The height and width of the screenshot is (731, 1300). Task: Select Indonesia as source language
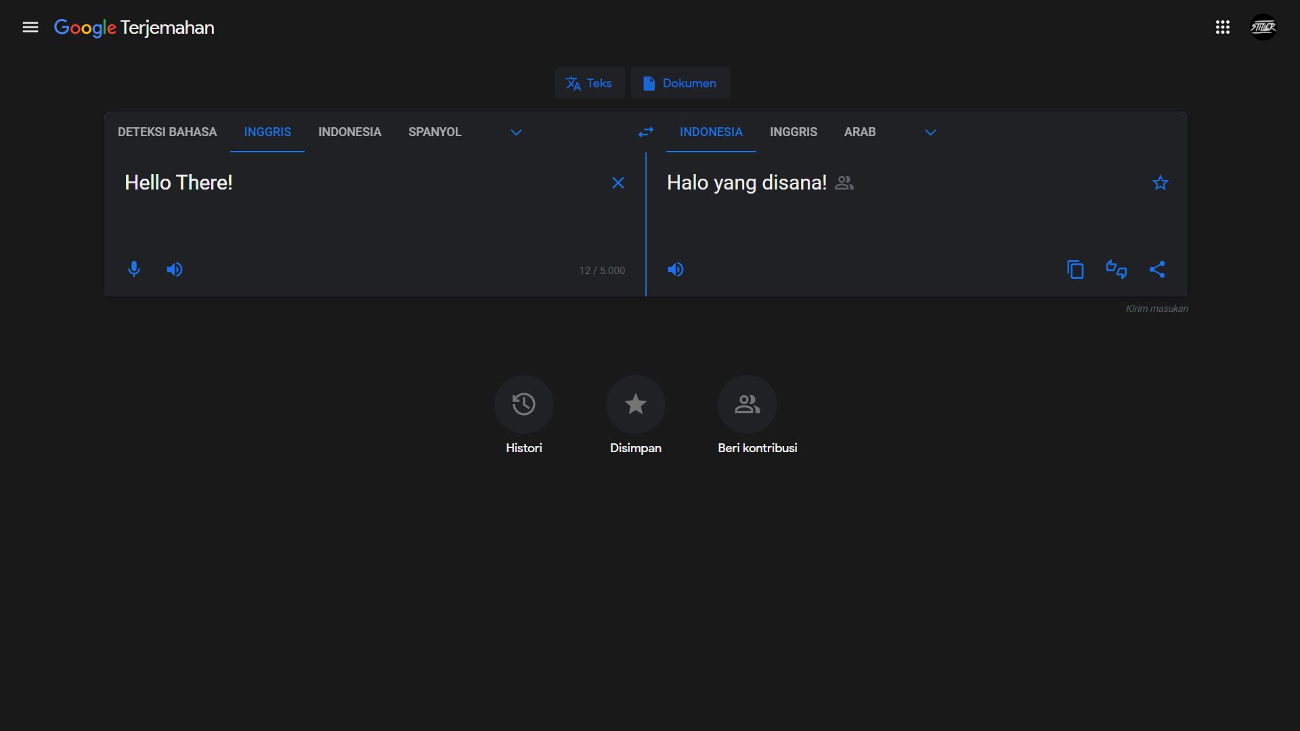349,132
